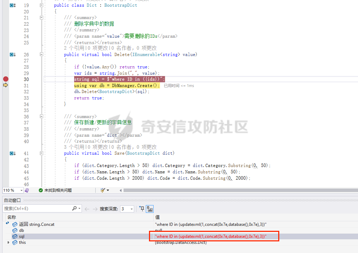
Task: Open the search depth dropdown showing 3
Action: point(131,209)
